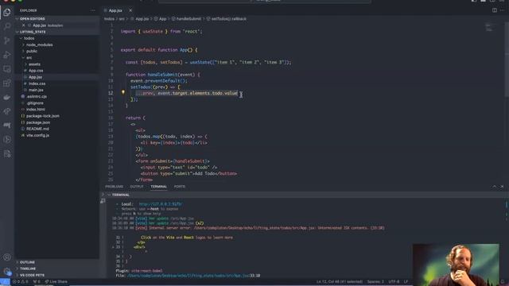Open the Search view in activity bar
Image resolution: width=509 pixels, height=286 pixels.
coord(7,26)
